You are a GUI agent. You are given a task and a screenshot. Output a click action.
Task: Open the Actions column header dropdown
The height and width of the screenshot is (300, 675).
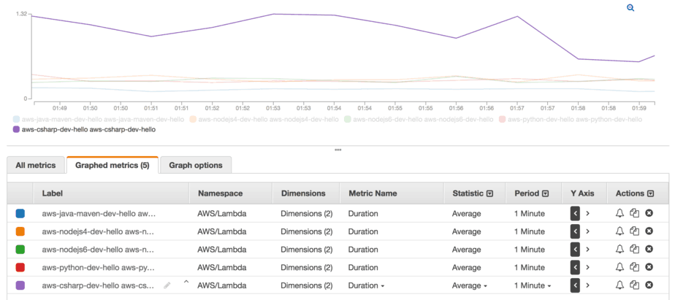coord(651,193)
